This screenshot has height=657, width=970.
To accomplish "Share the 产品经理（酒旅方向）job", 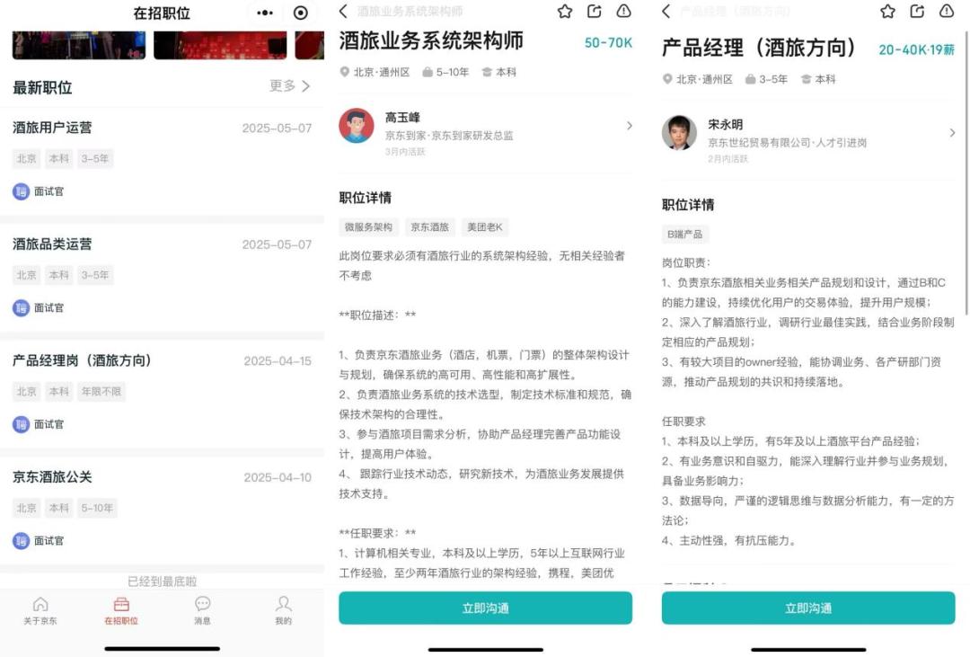I will 917,11.
